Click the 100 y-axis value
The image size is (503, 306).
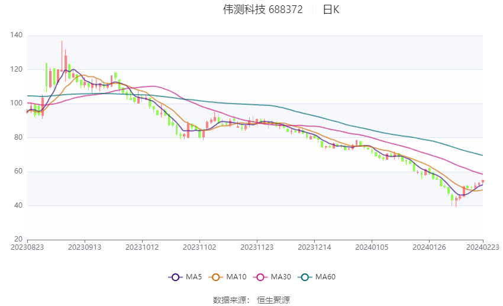[17, 104]
